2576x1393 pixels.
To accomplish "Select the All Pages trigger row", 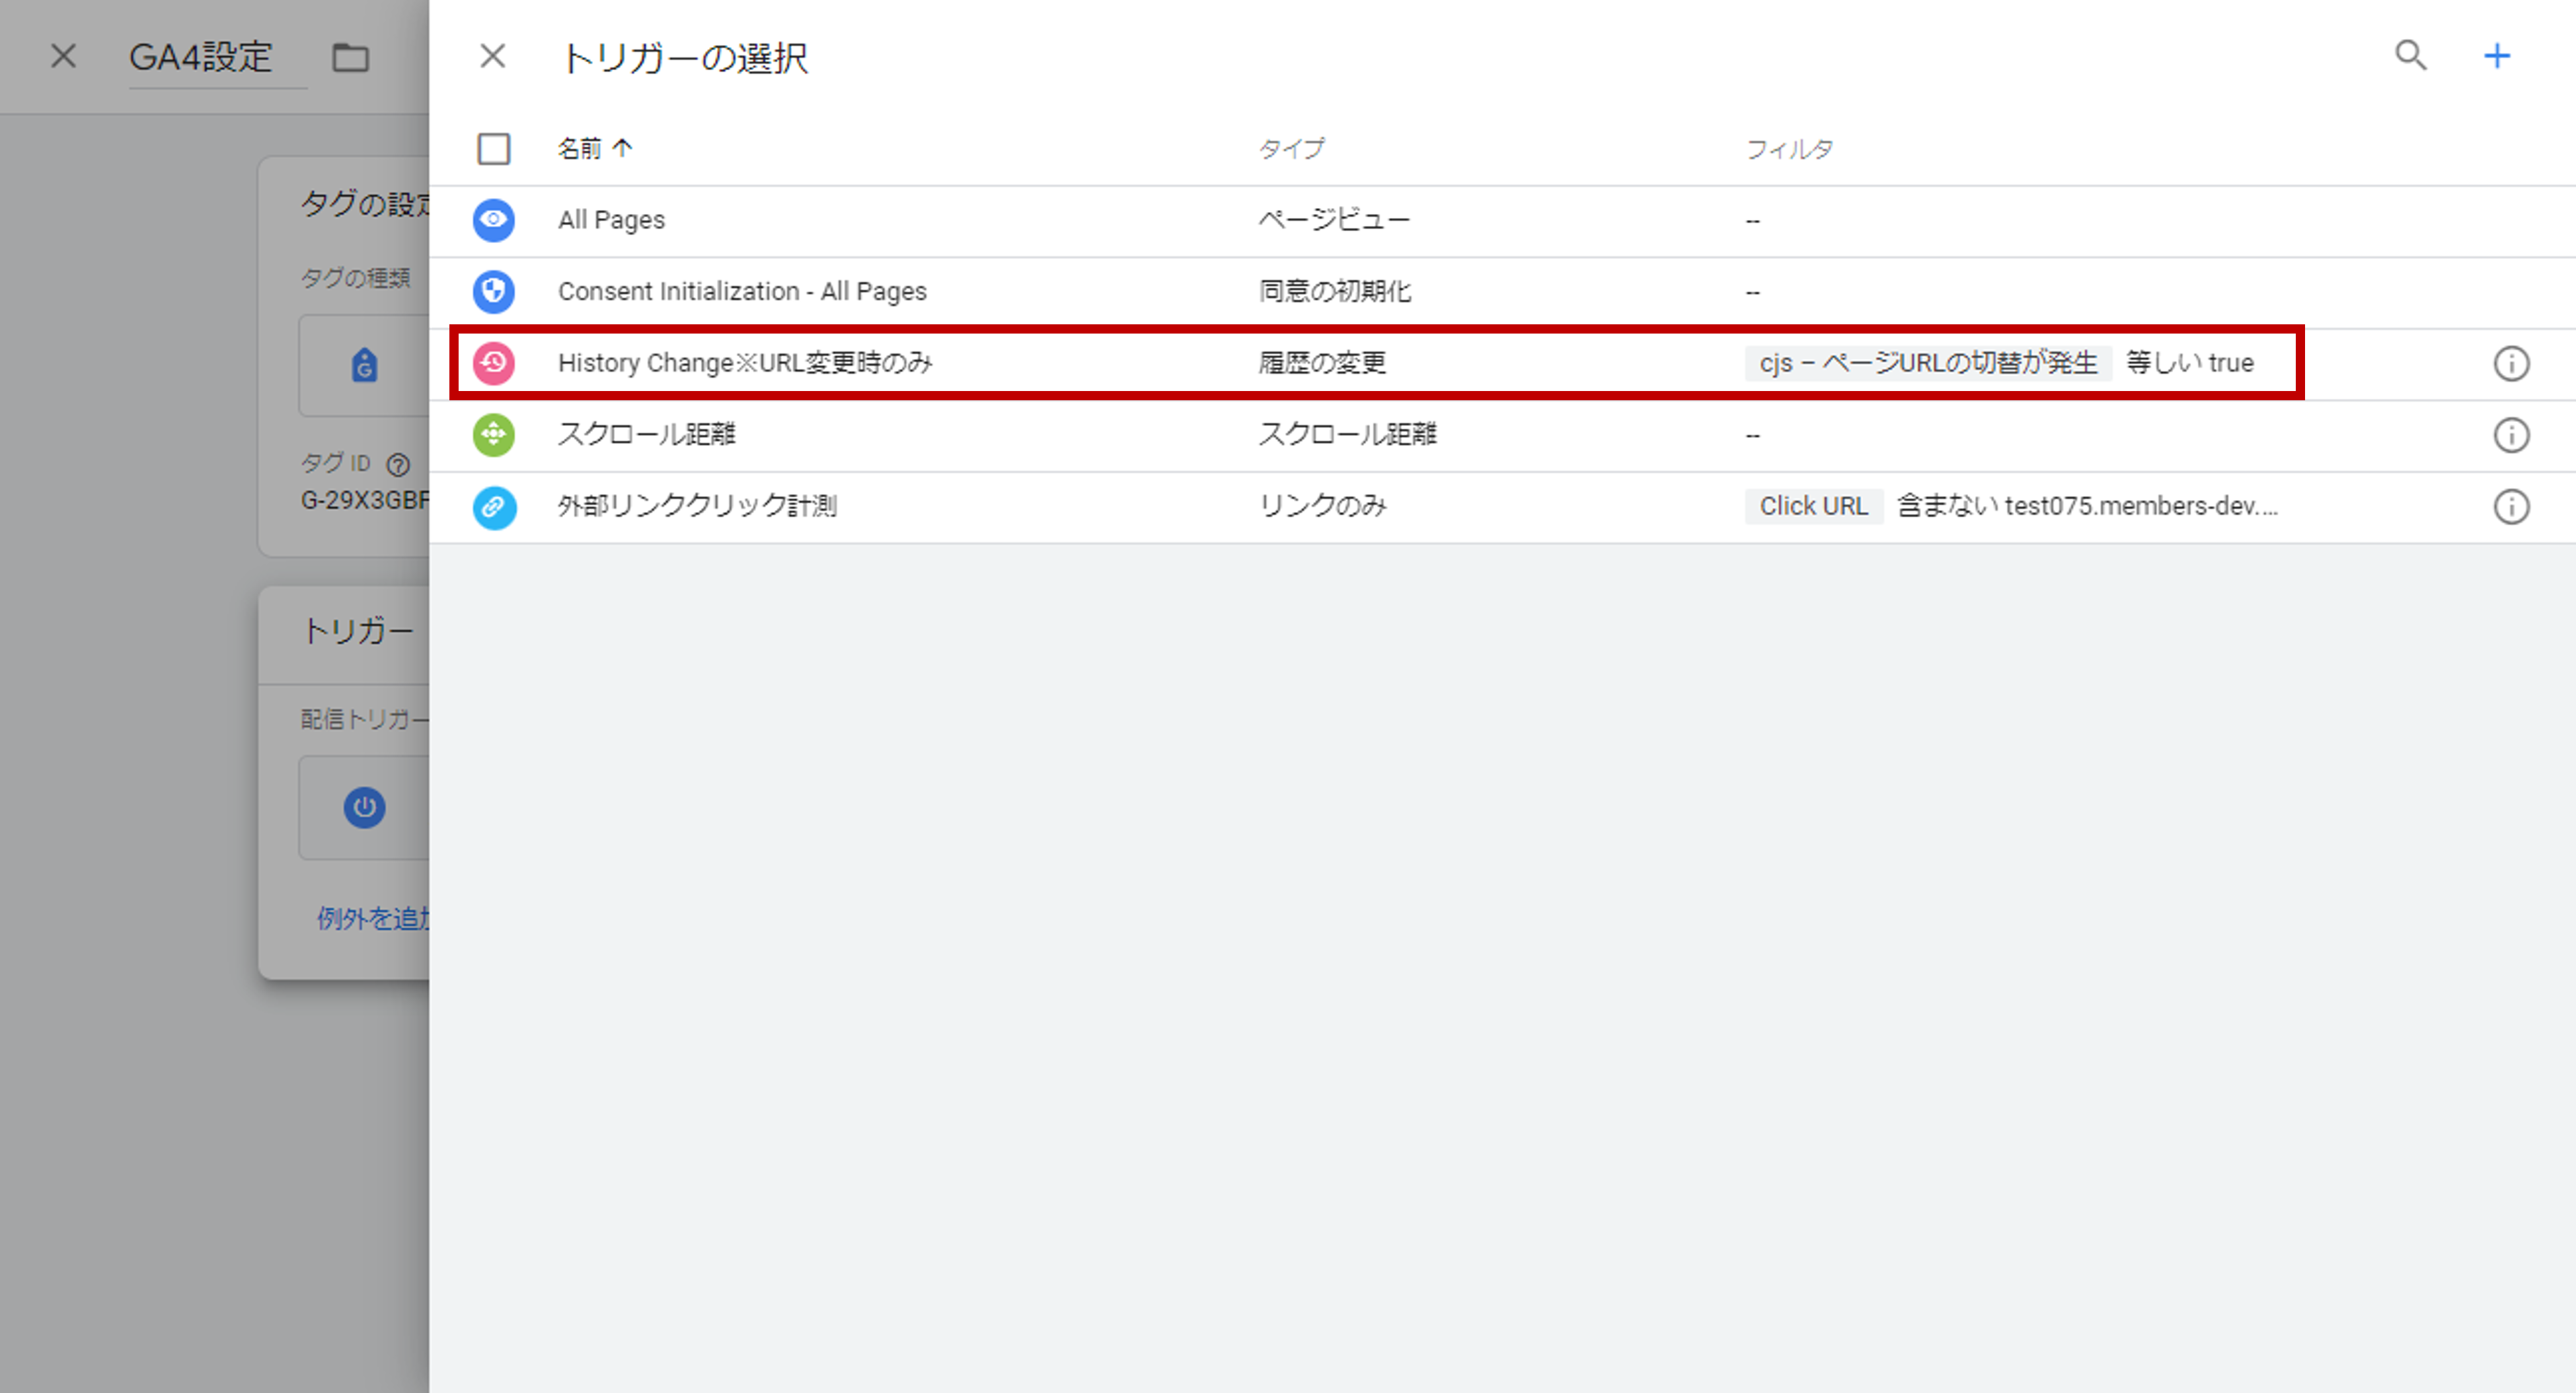I will 611,220.
